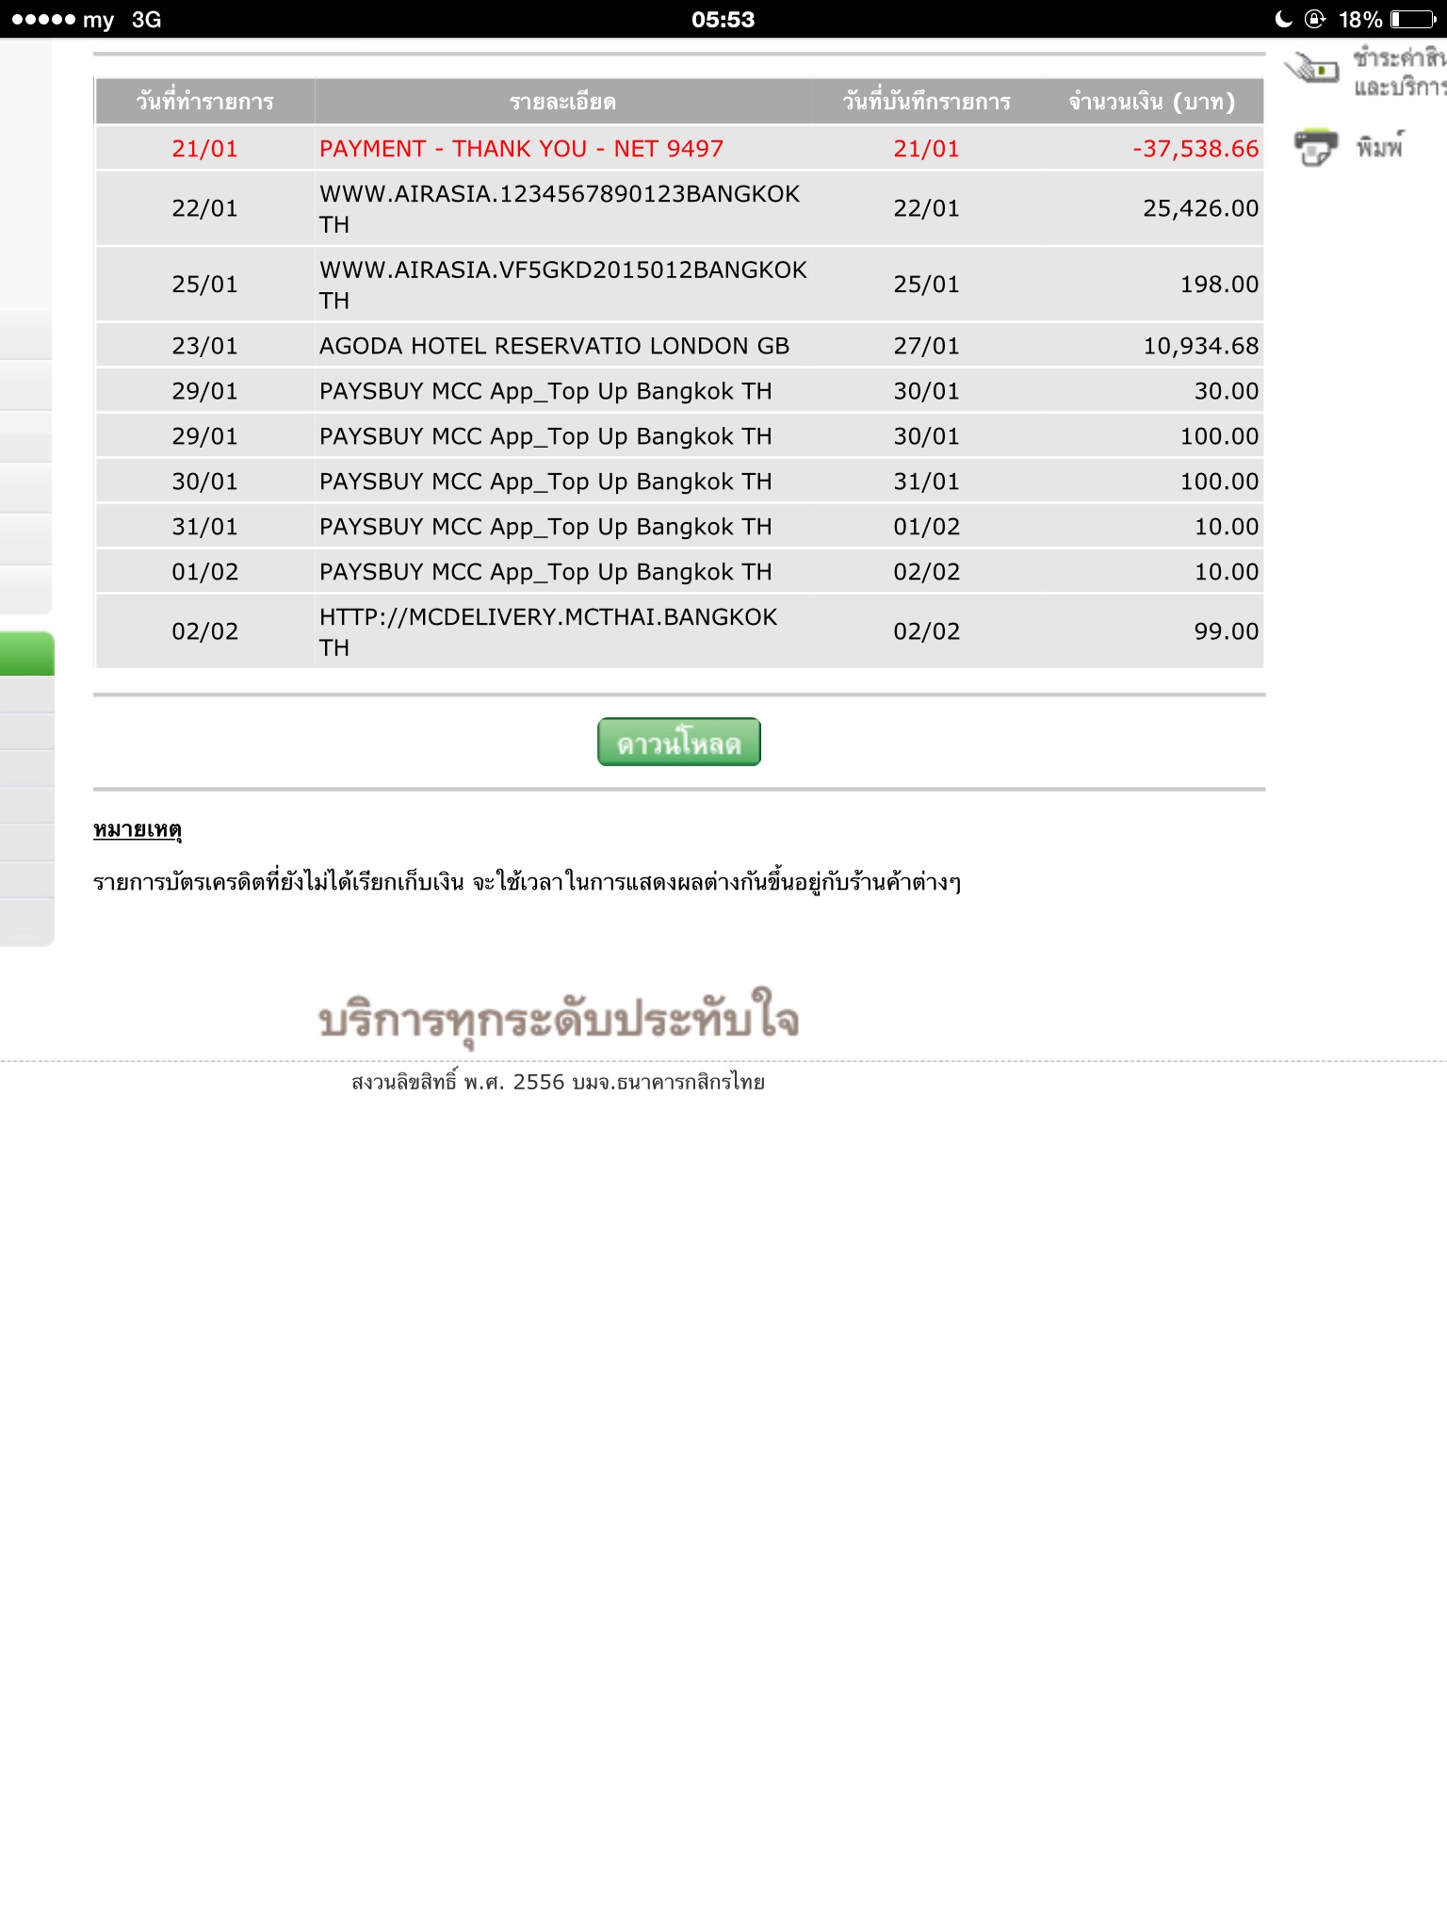
Task: Tap the Do Not Disturb moon icon
Action: click(x=1283, y=19)
